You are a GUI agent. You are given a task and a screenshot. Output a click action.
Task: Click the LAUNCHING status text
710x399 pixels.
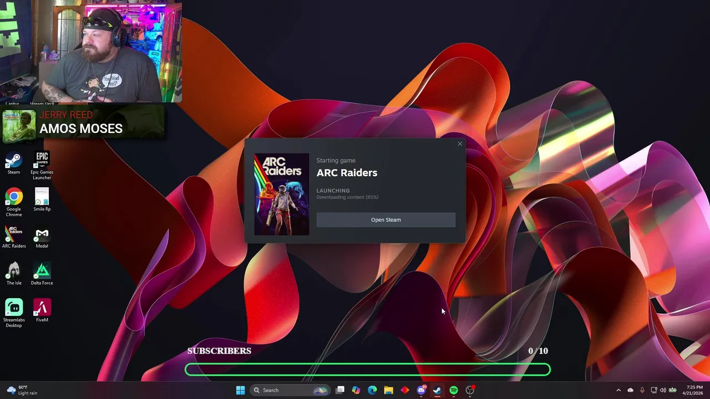click(333, 191)
